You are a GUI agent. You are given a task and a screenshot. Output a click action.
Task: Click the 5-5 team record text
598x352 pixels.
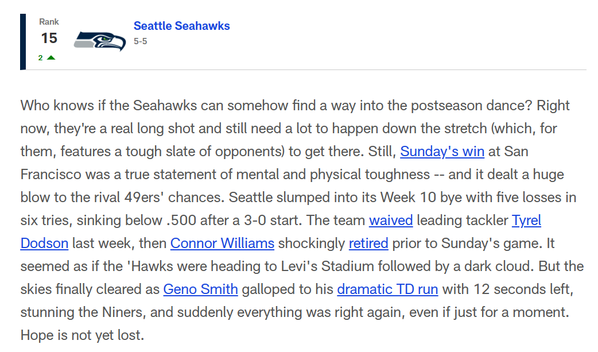141,41
